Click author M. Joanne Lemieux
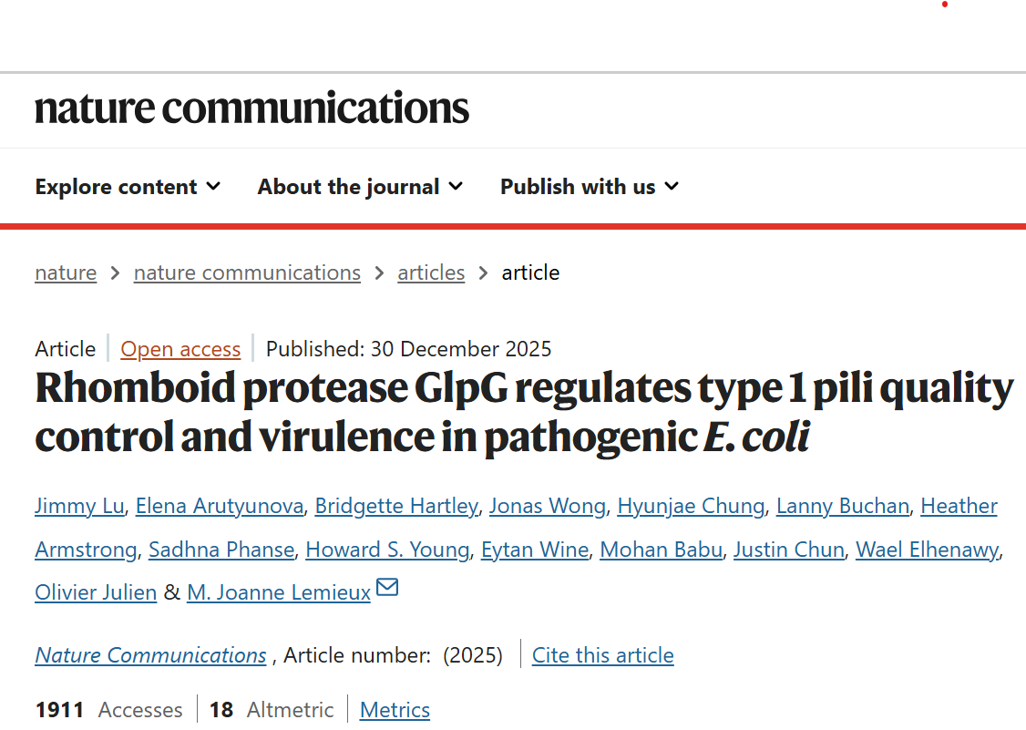Viewport: 1026px width, 730px height. coord(279,592)
